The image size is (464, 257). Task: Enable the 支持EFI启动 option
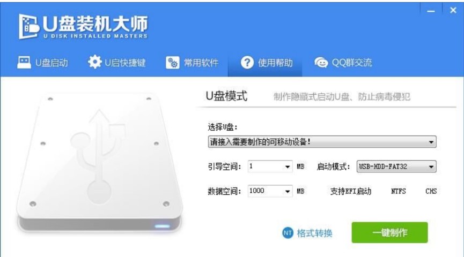351,192
